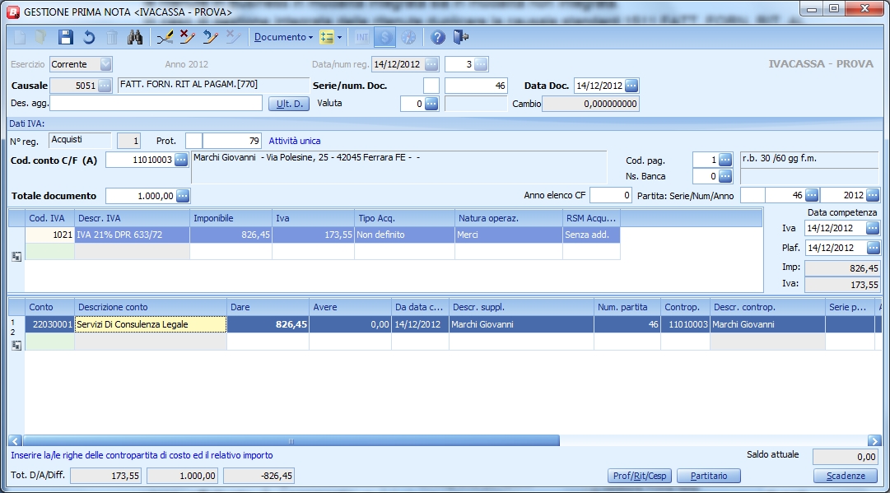Click the Des. agg. input field
The image size is (890, 493).
[156, 103]
